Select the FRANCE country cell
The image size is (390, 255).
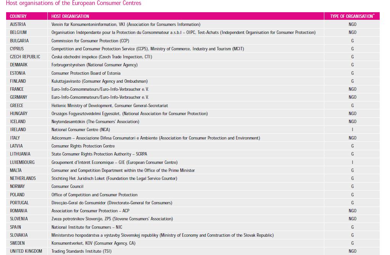point(27,89)
